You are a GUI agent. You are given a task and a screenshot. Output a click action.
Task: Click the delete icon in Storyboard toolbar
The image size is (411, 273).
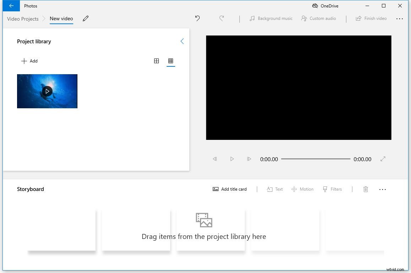(x=366, y=189)
